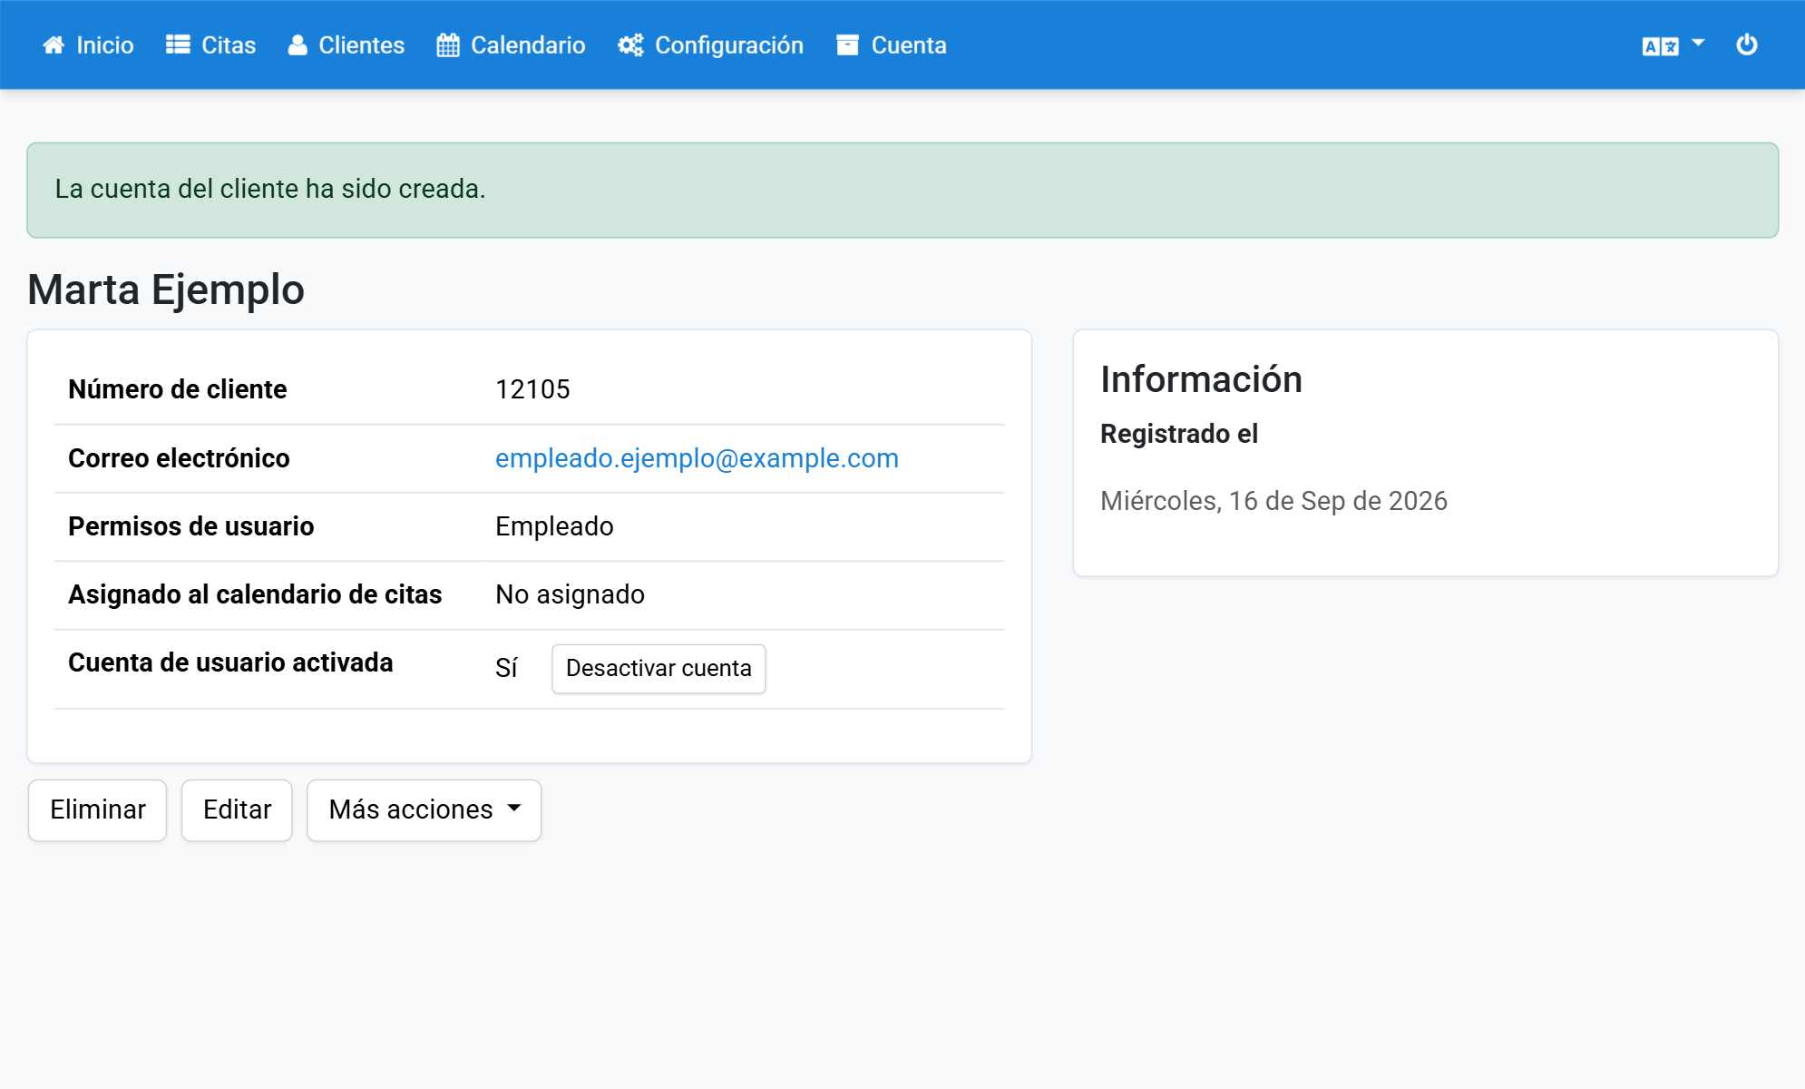The image size is (1805, 1089).
Task: Click the success message La cuenta del cliente ha sido creada
Action: coord(270,189)
